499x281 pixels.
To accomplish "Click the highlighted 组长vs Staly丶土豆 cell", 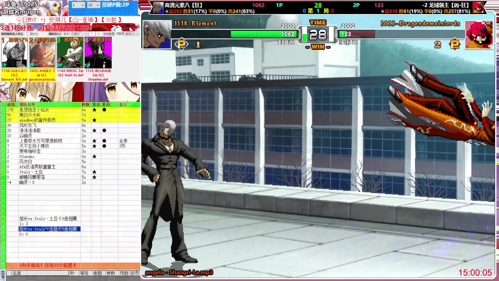I will click(x=49, y=229).
